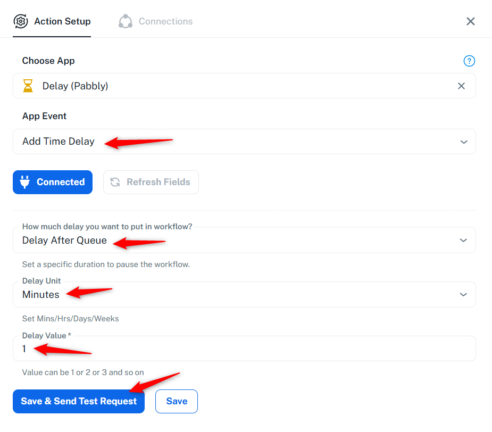Click the Connections tab's linked-nodes icon

pyautogui.click(x=126, y=21)
